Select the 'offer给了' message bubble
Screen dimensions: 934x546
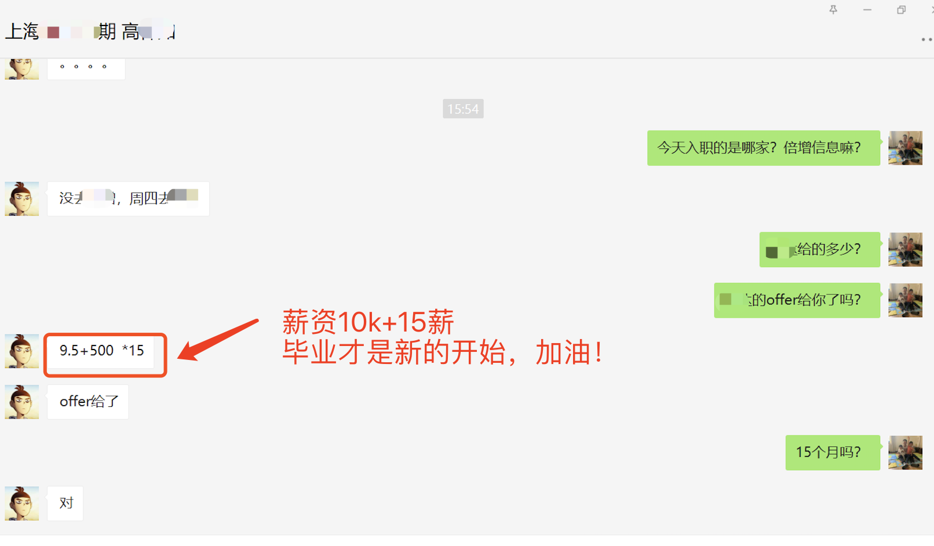(x=88, y=402)
